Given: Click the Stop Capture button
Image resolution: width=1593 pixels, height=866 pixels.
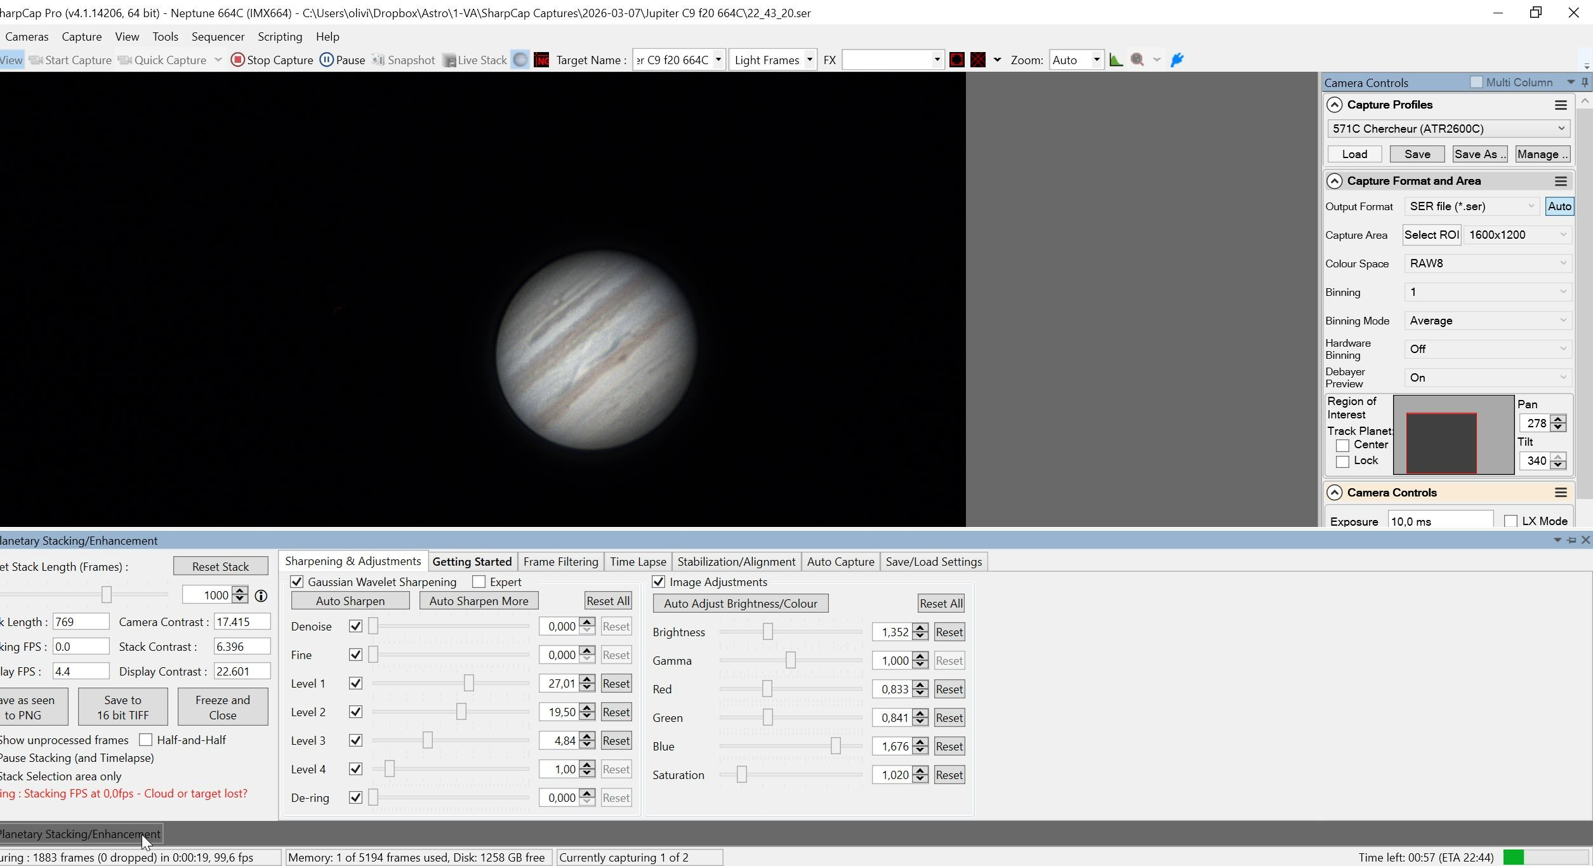Looking at the screenshot, I should 272,60.
